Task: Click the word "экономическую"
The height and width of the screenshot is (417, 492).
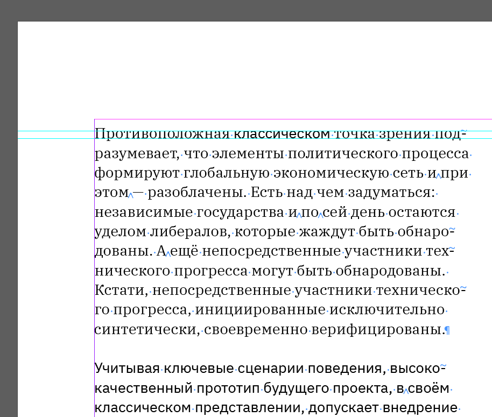Action: 331,173
